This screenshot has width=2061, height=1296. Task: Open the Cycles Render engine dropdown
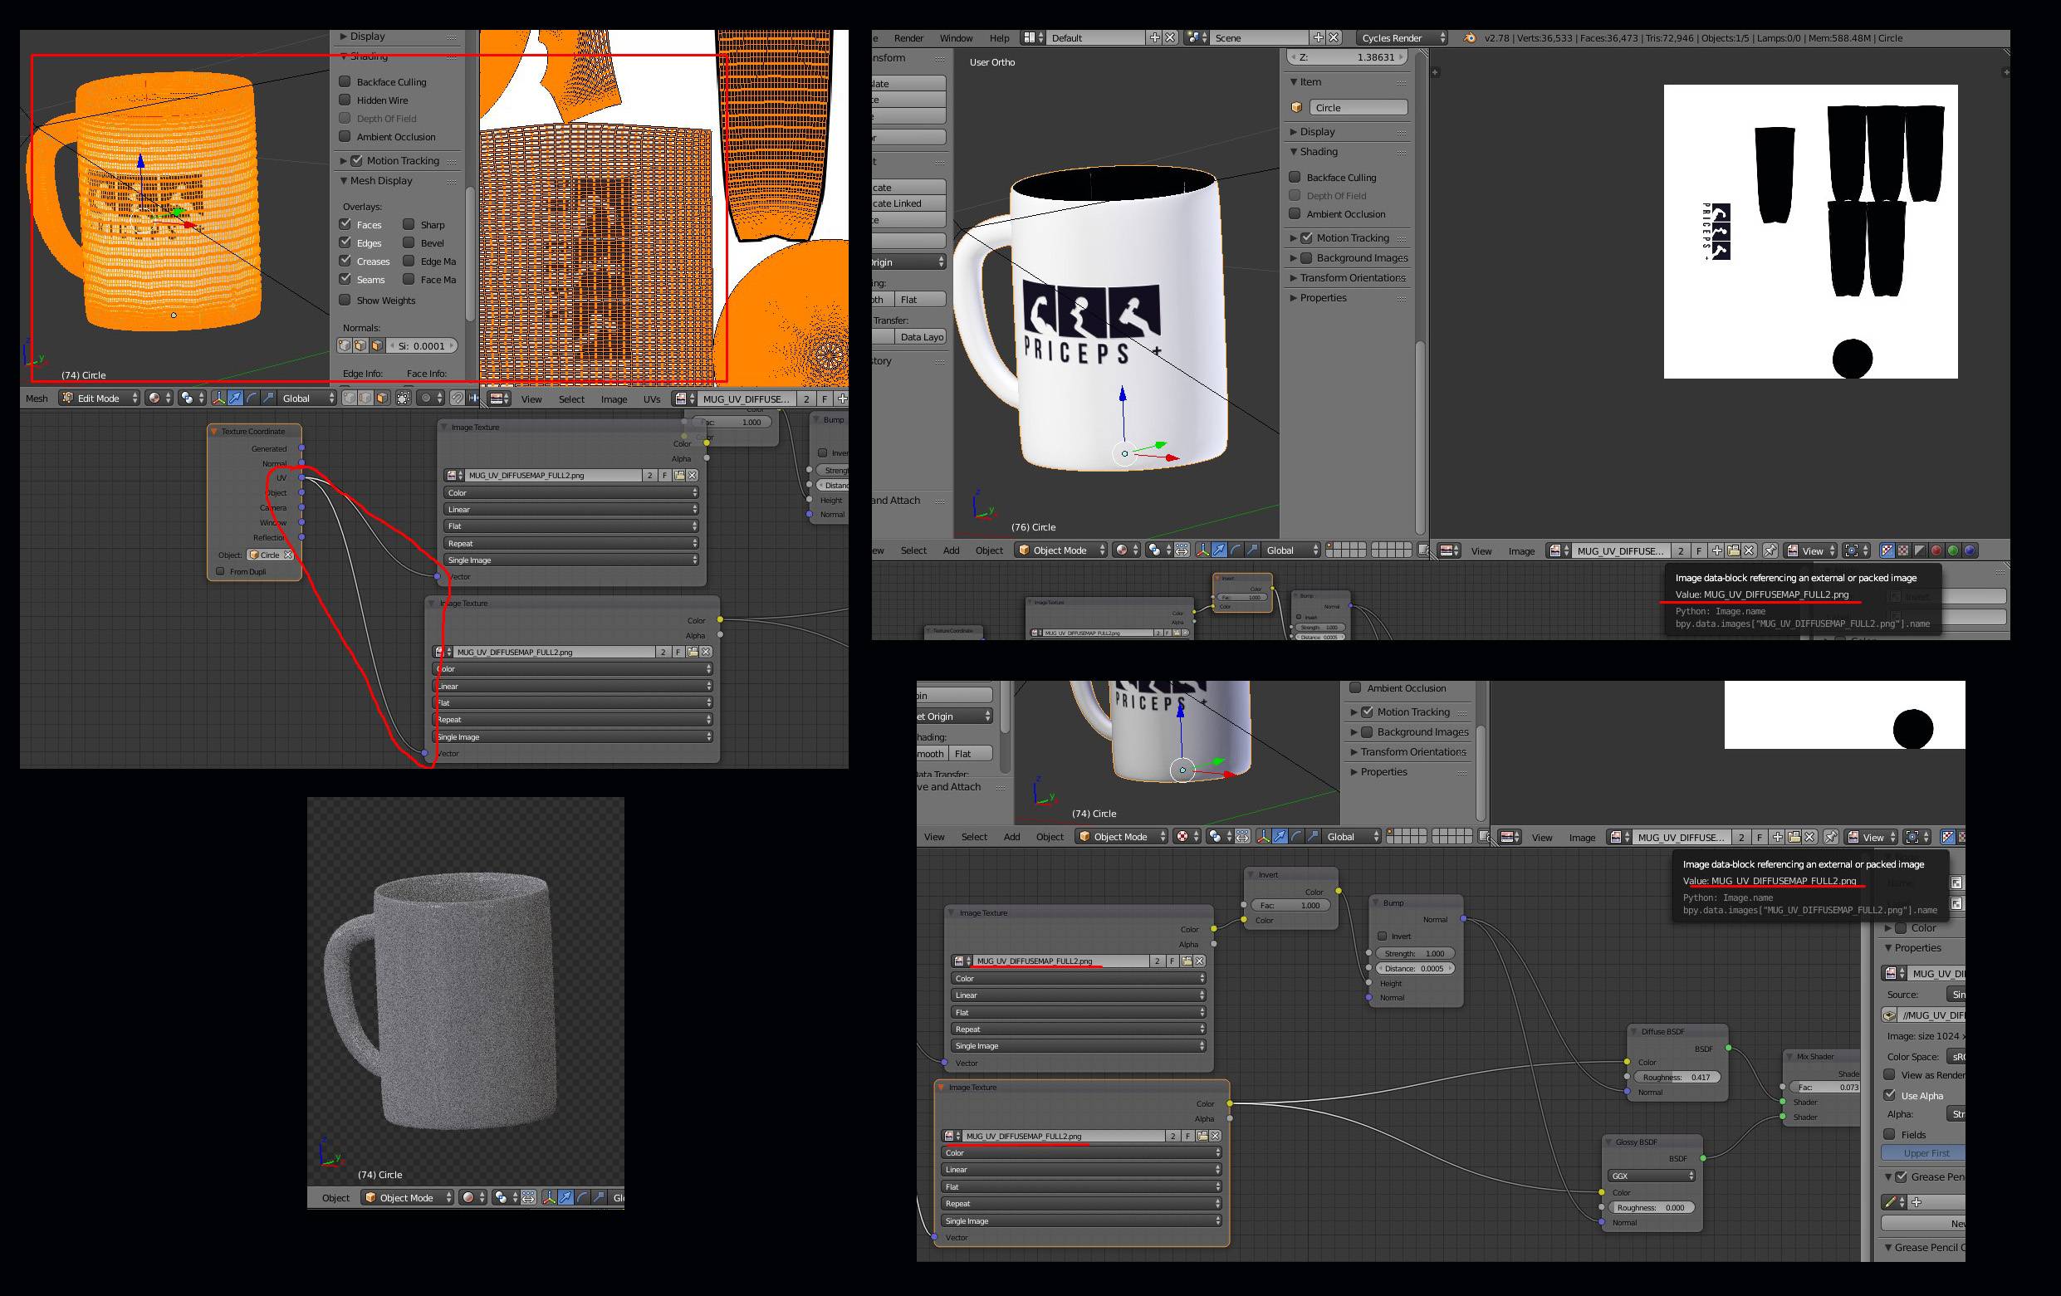click(x=1401, y=37)
